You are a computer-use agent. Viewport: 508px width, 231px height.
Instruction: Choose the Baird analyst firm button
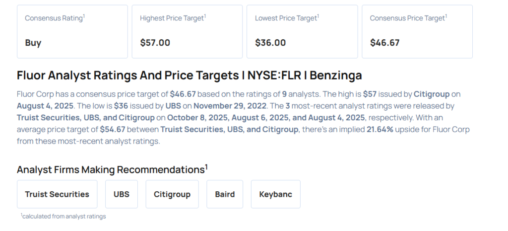(225, 194)
